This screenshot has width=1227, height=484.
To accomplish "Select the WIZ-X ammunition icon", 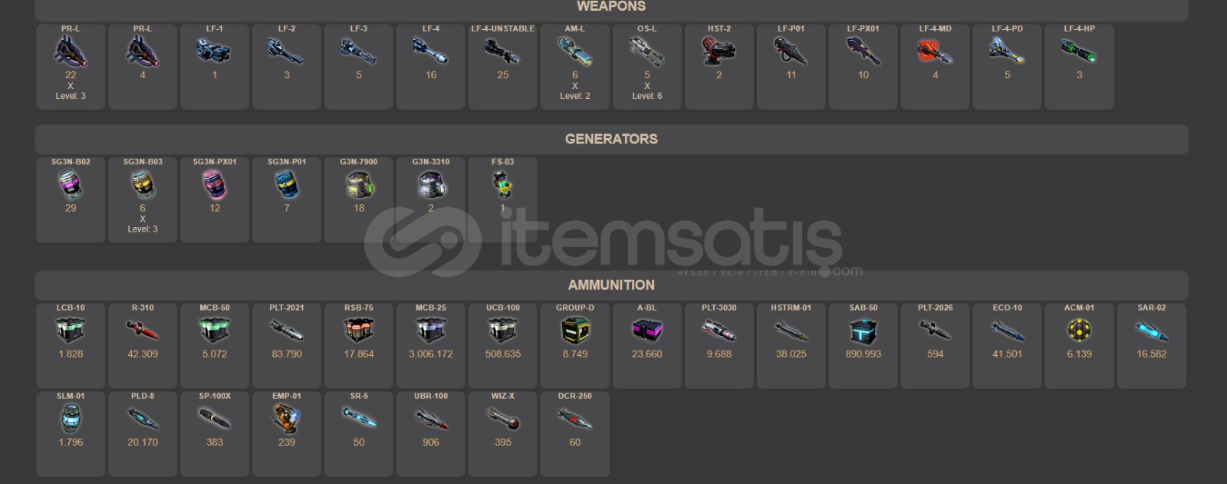I will click(x=502, y=419).
